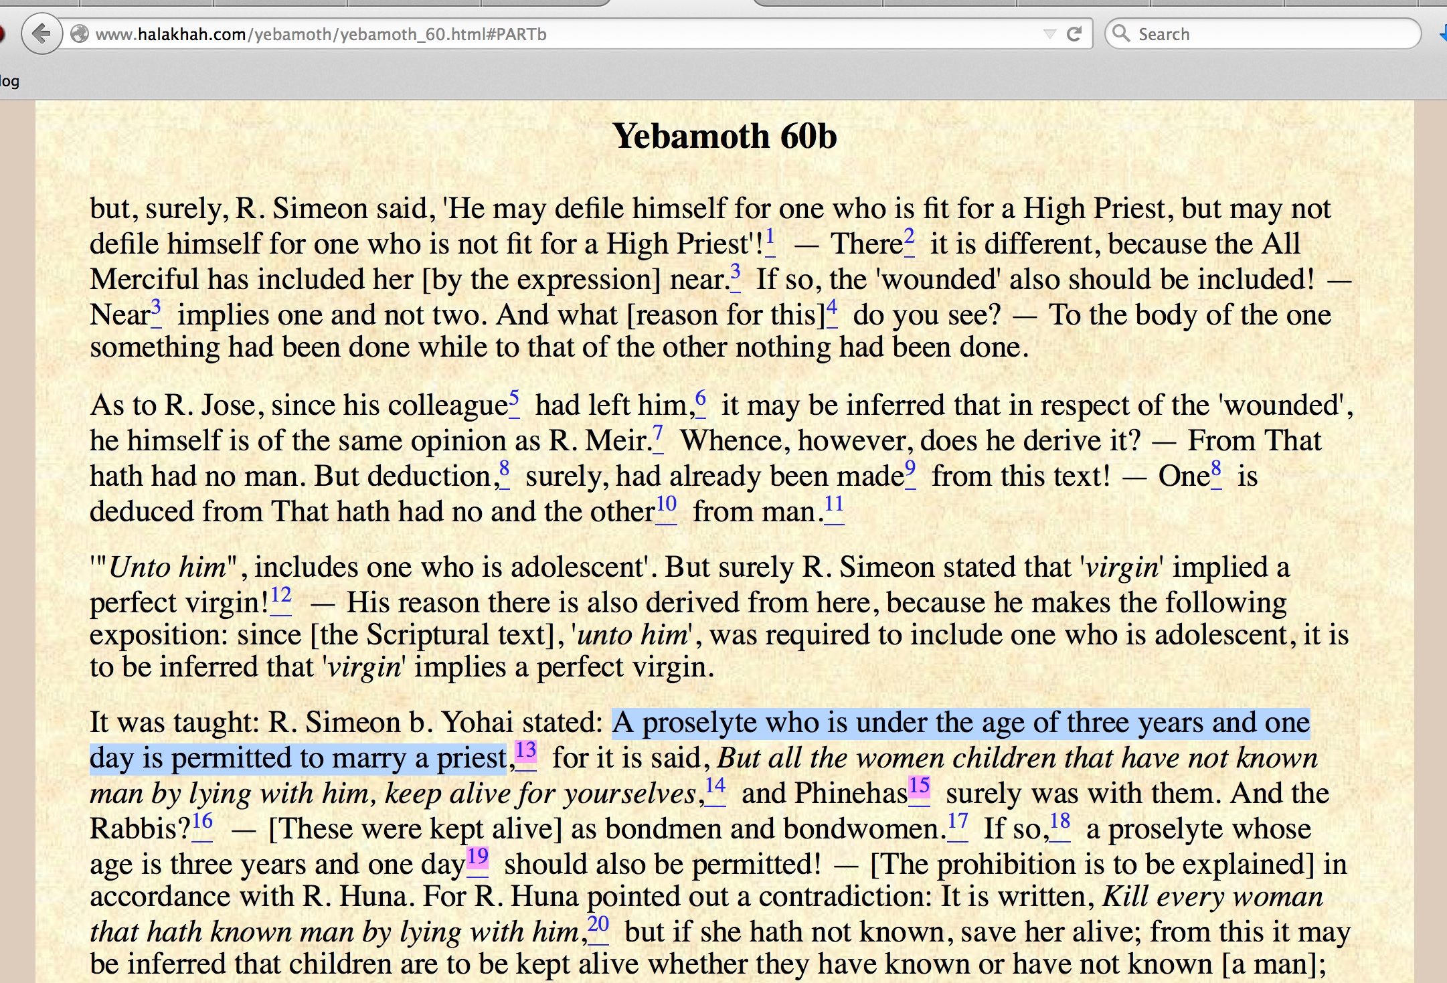This screenshot has width=1447, height=983.
Task: Open footnote 14 after 'for yourselves'
Action: pos(715,787)
